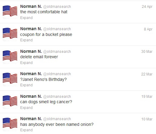Image resolution: width=156 pixels, height=134 pixels.
Task: Open the 8 Apr timestamp link
Action: pyautogui.click(x=148, y=29)
